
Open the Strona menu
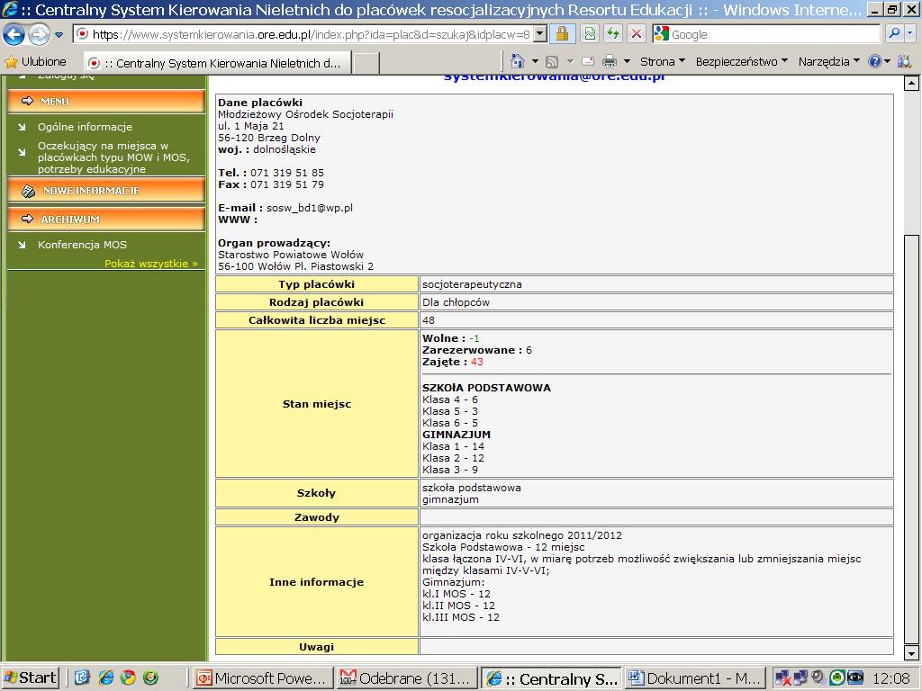(x=663, y=62)
